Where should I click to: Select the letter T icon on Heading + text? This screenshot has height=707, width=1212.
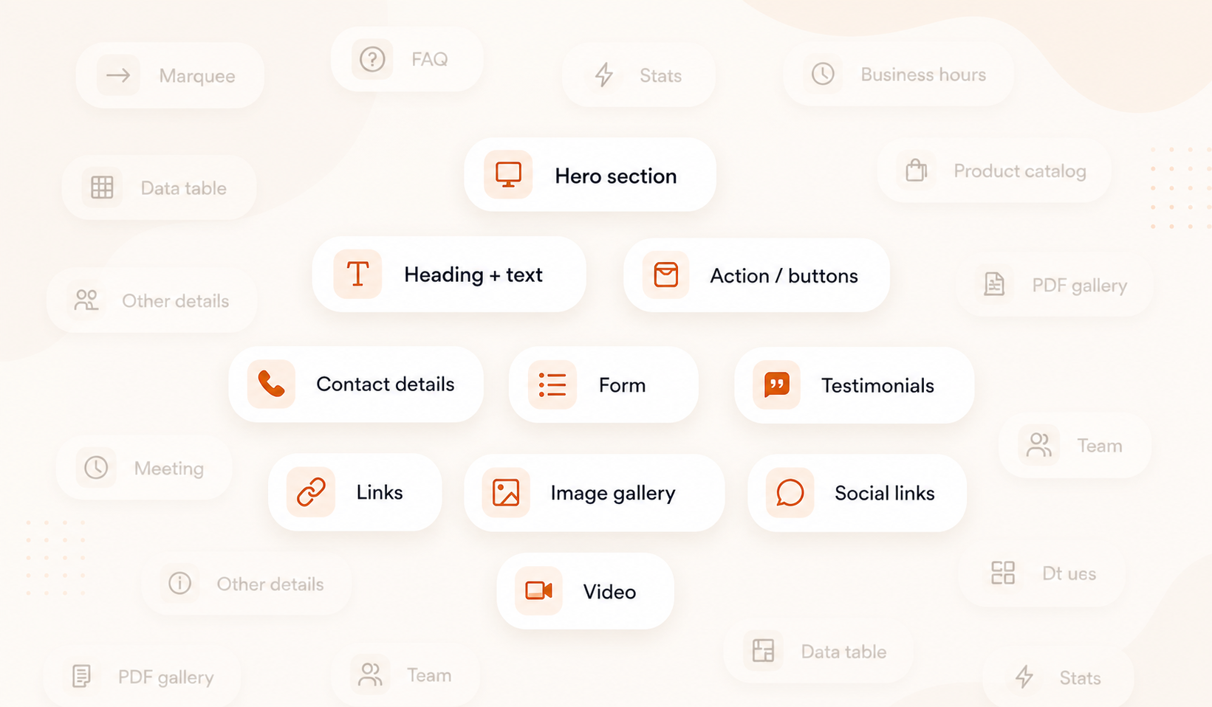coord(357,274)
